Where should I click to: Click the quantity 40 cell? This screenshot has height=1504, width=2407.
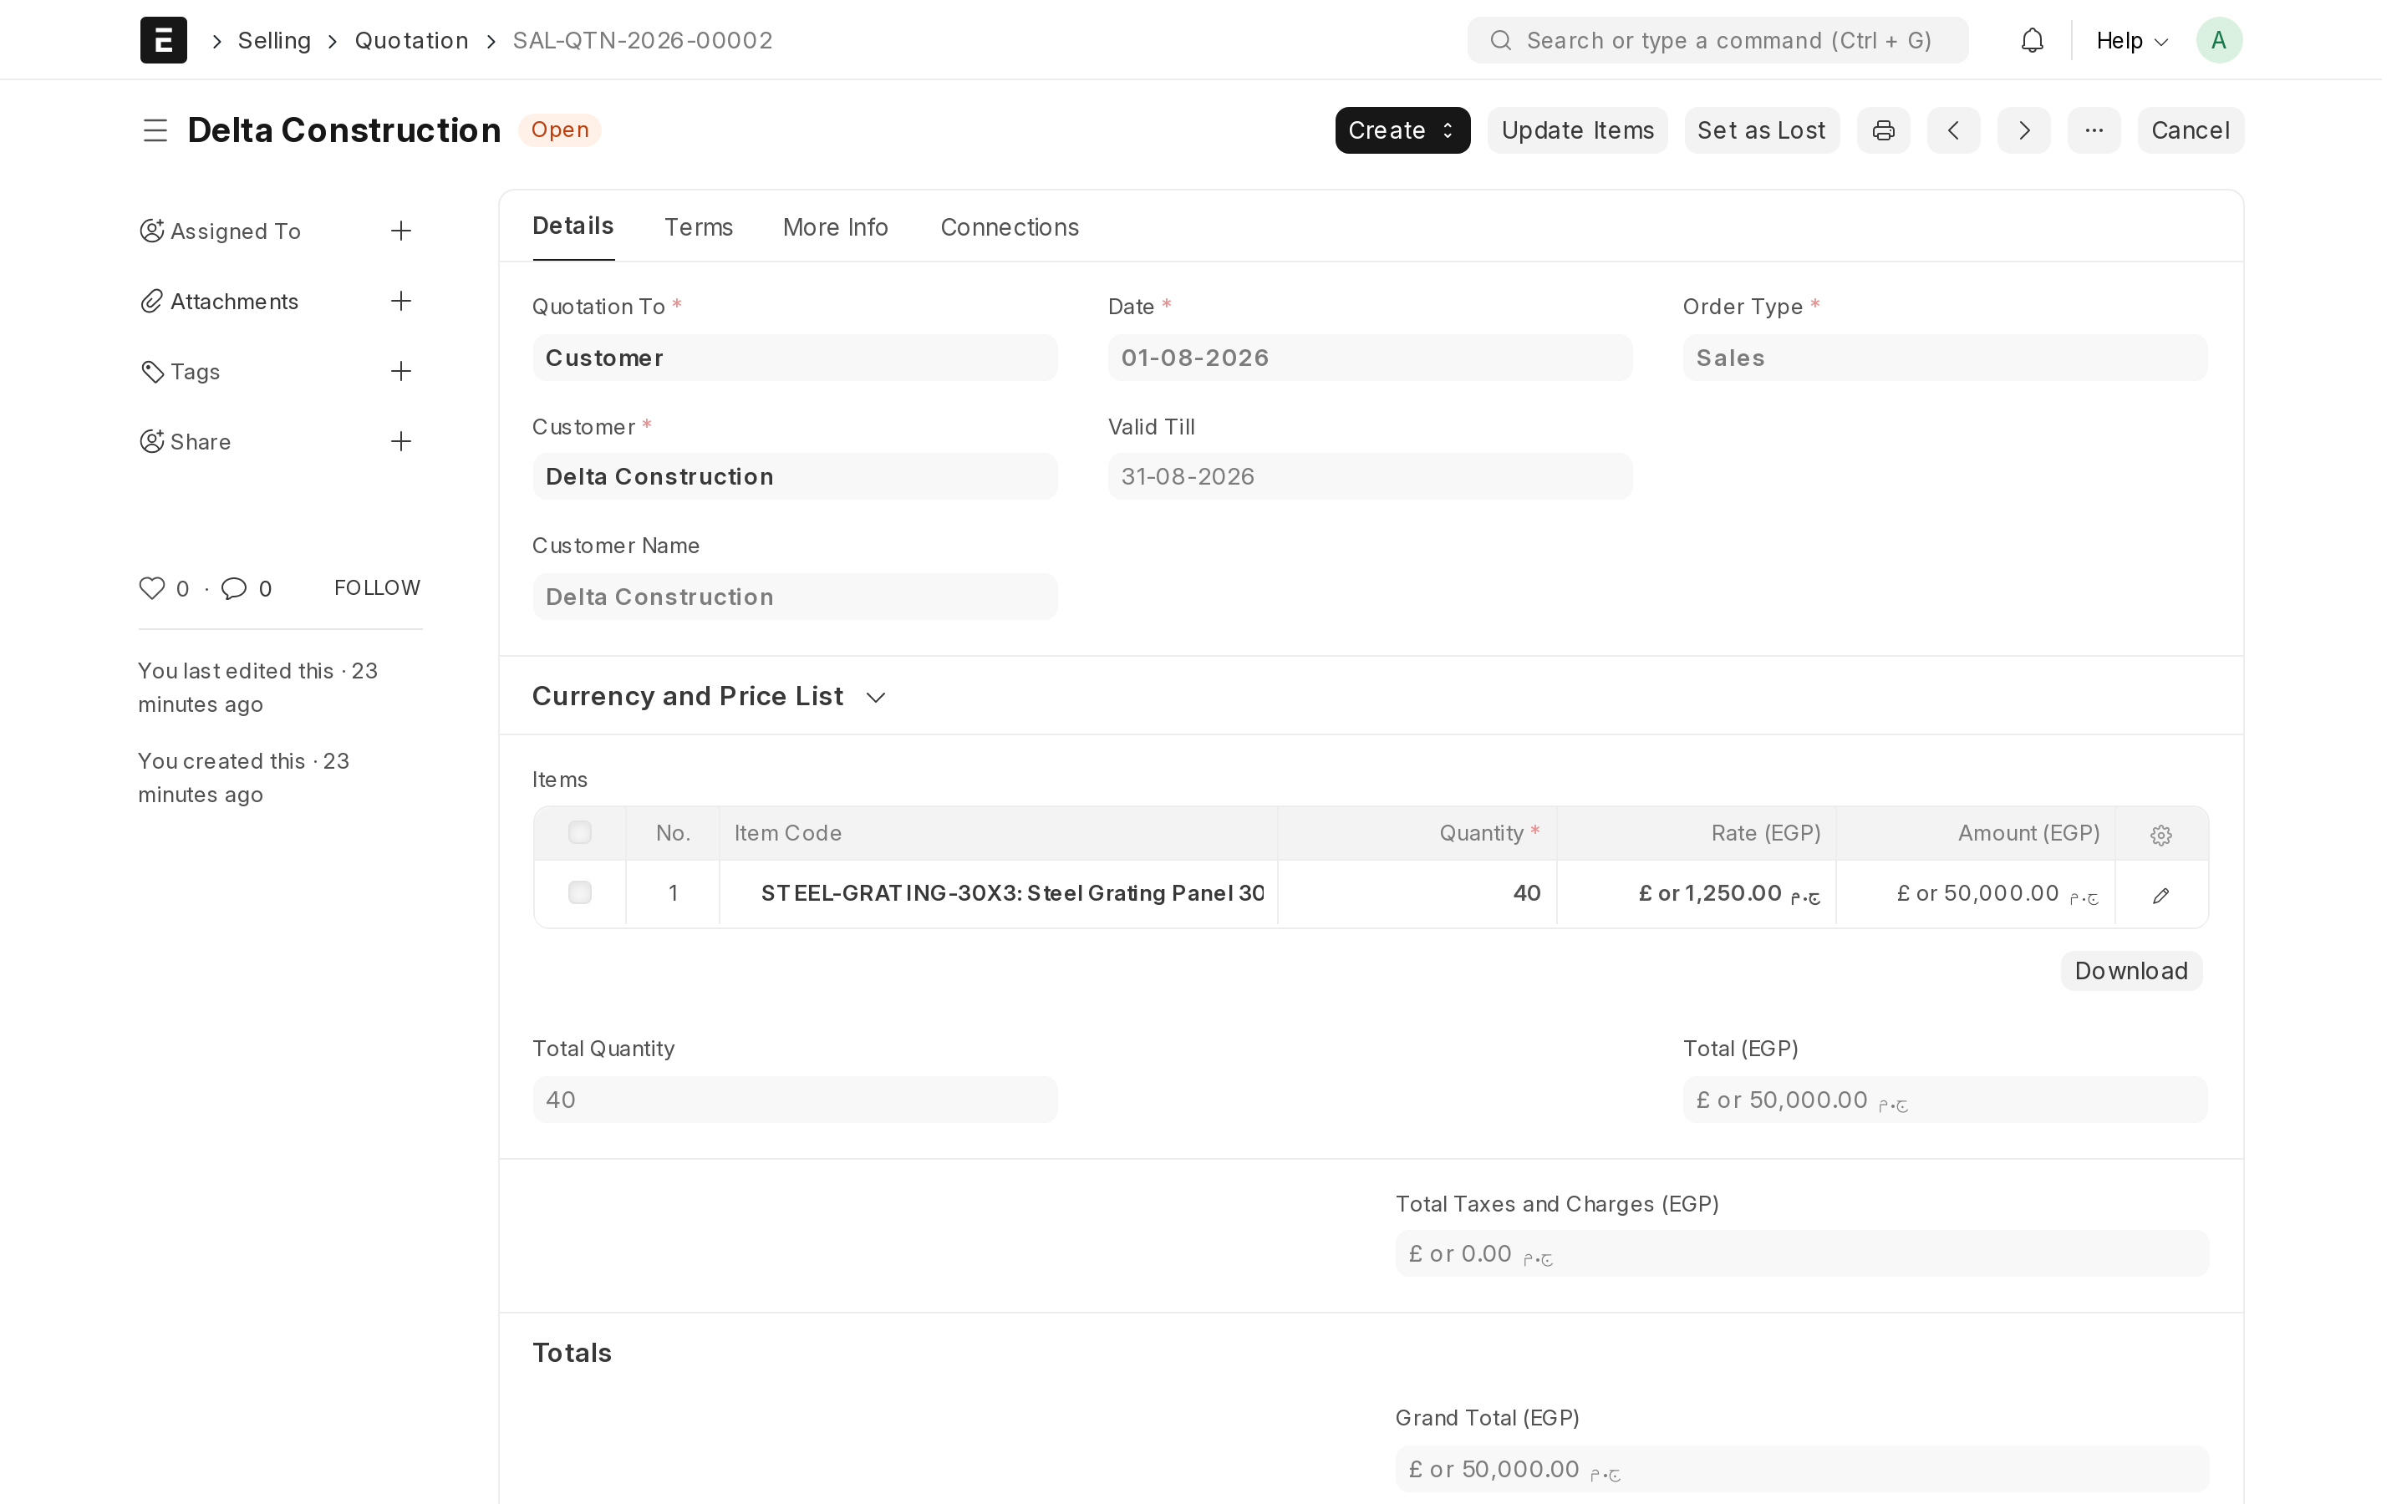click(1417, 893)
